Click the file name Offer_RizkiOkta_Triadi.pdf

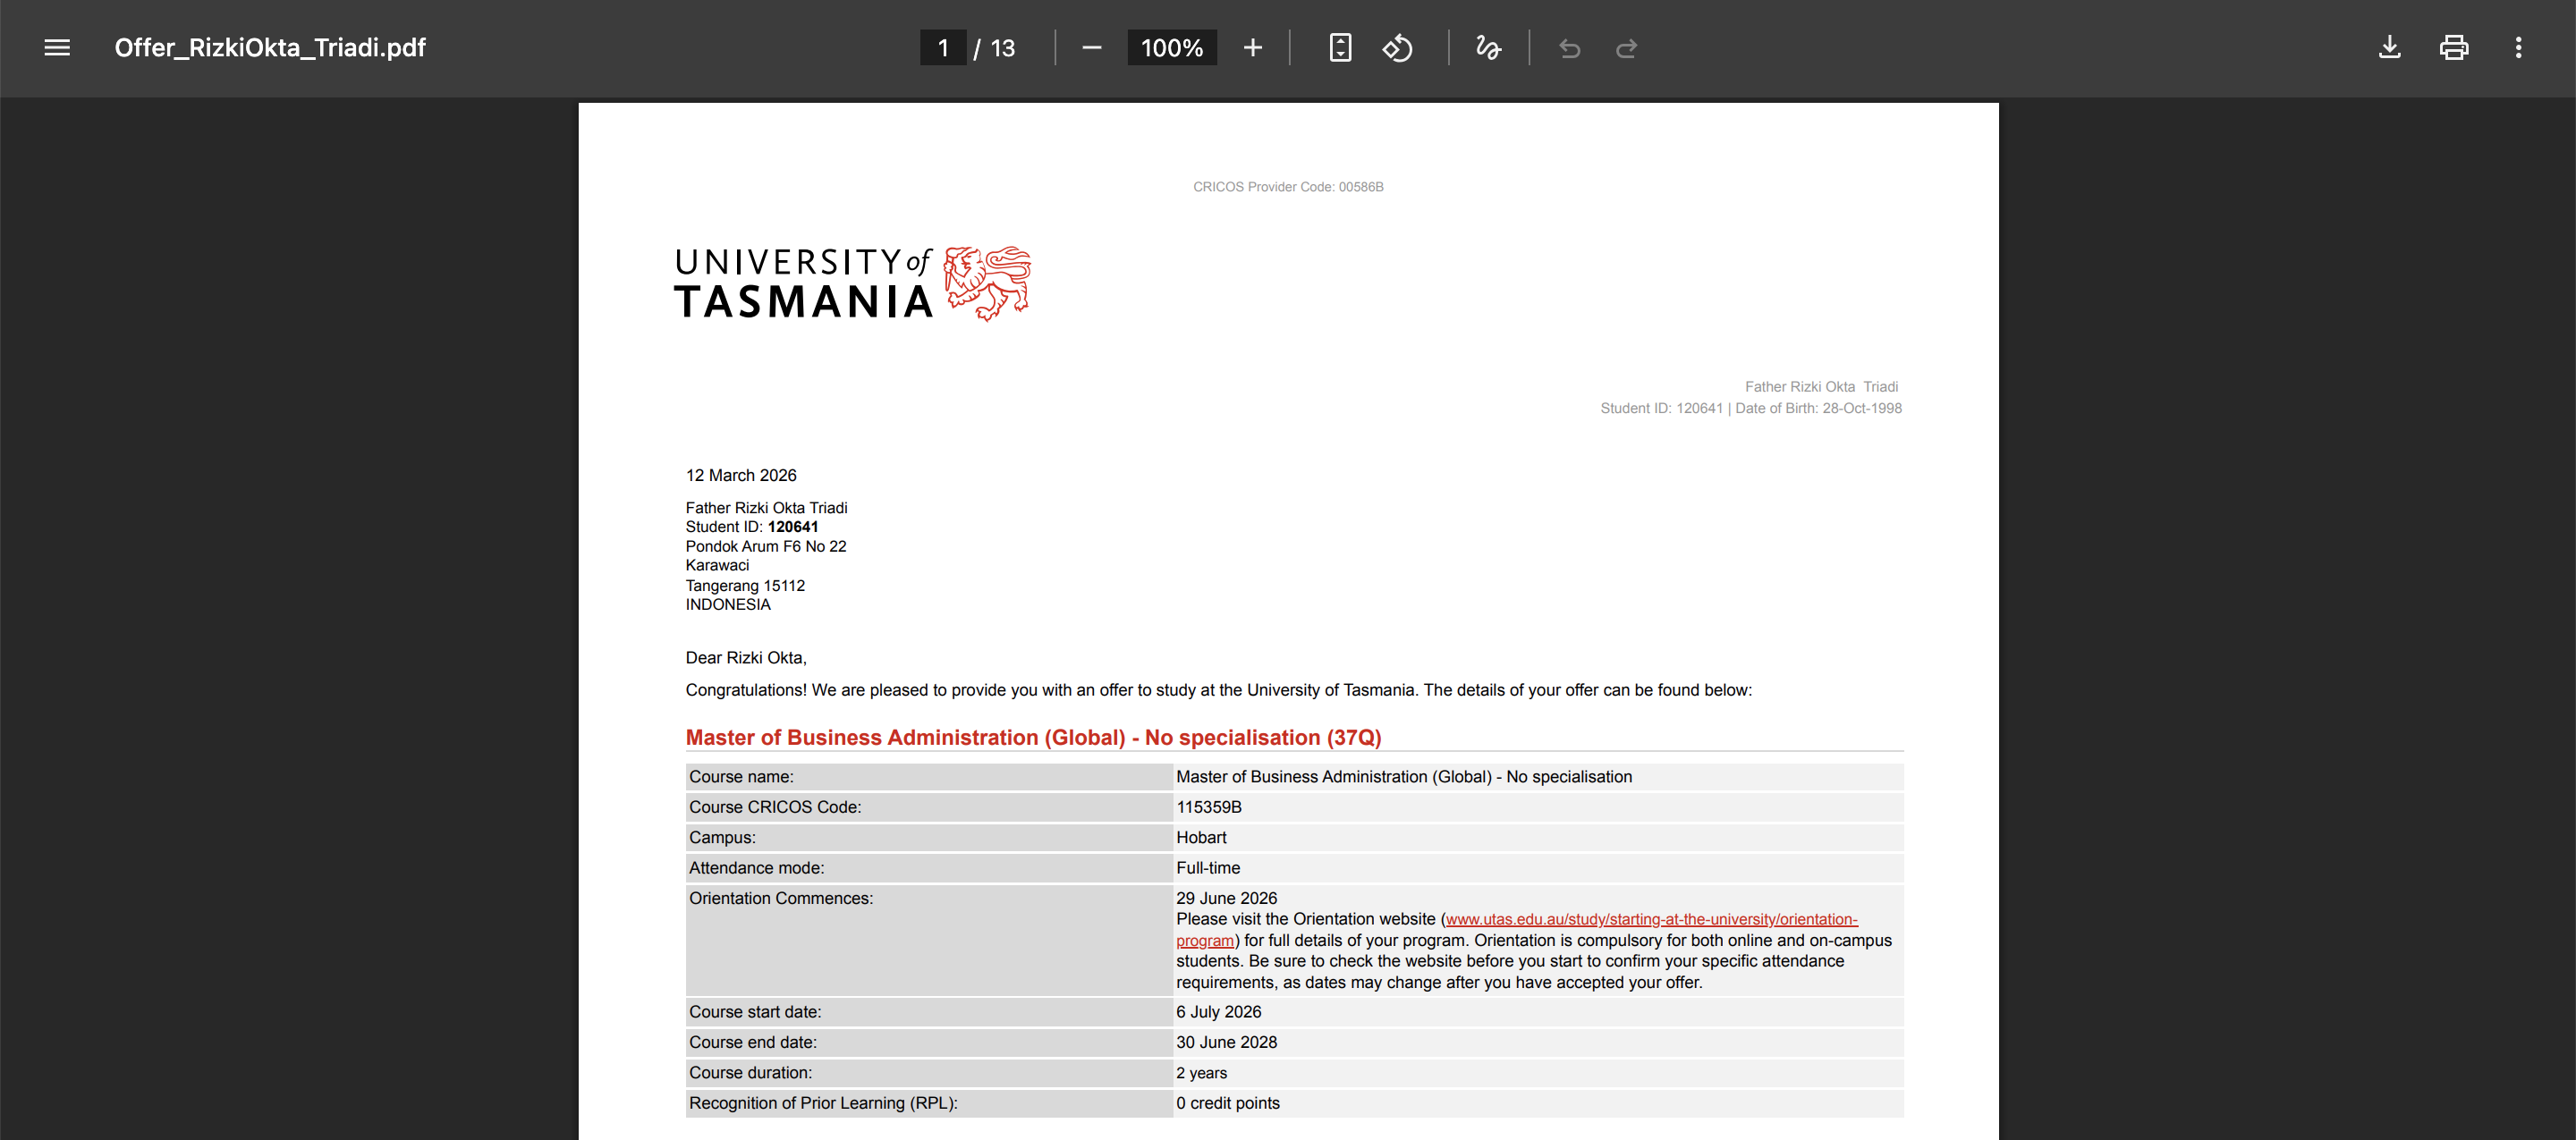coord(270,47)
